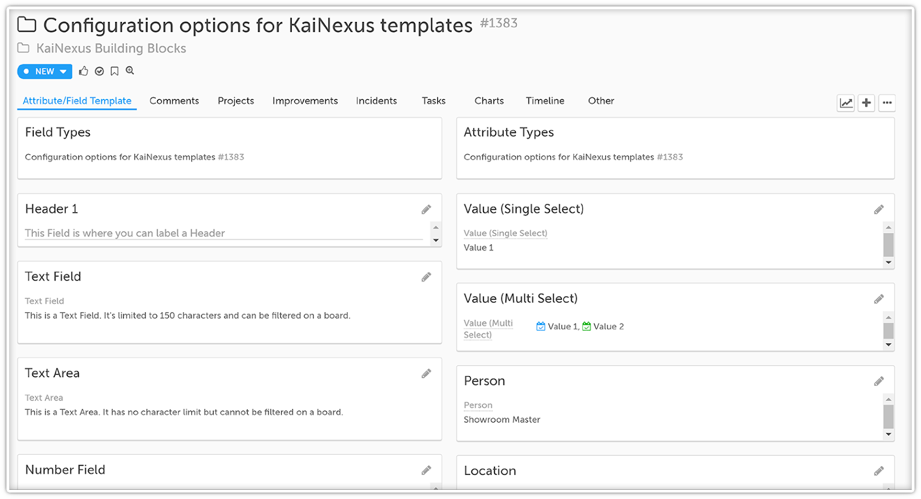Click the Text Field 150 characters description

(x=188, y=316)
